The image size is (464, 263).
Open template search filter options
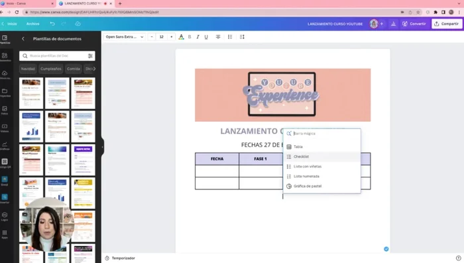coord(90,56)
